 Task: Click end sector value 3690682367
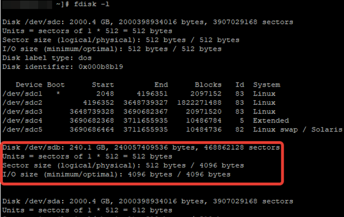coord(145,112)
